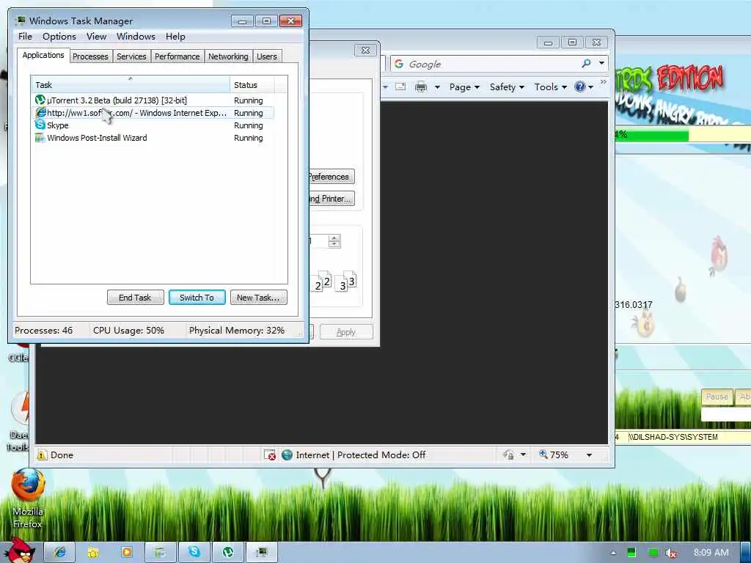Click the Read Mail icon in IE toolbar

[x=400, y=87]
